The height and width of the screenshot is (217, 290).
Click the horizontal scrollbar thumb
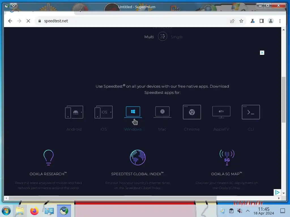(x=113, y=198)
